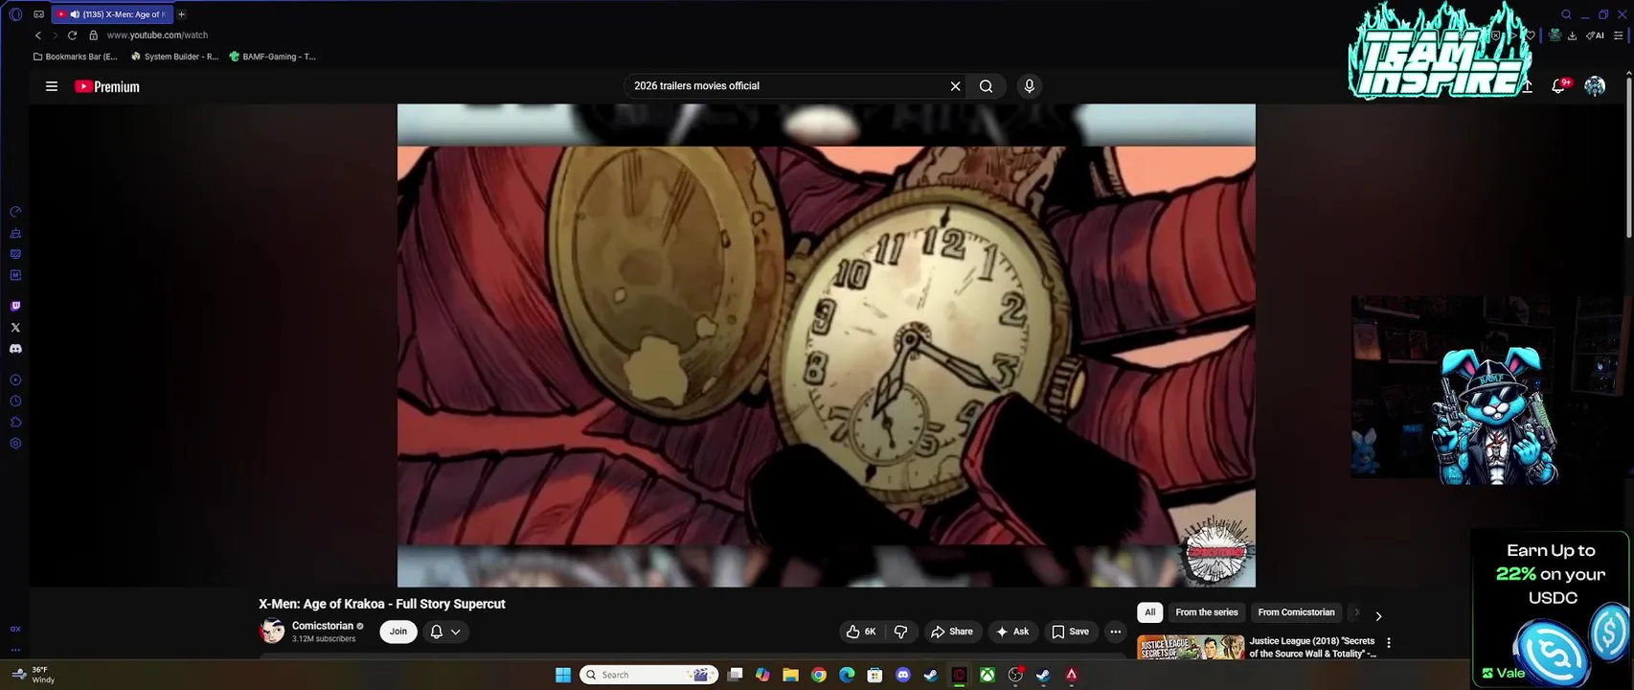
Task: Open Comicstorian channel avatar
Action: pos(273,632)
